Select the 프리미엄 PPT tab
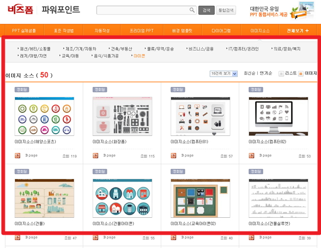The height and width of the screenshot is (248, 321). 137,31
